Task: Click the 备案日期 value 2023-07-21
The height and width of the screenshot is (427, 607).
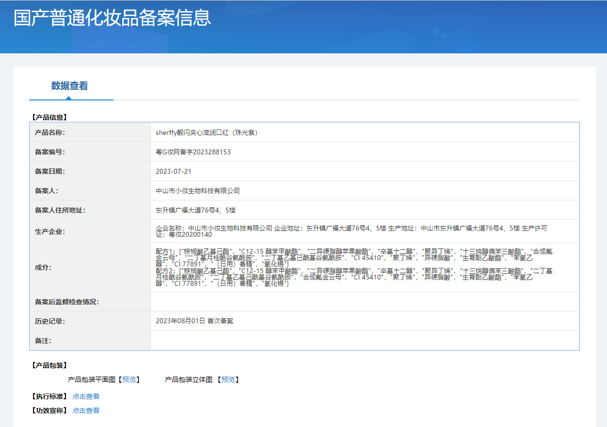Action: click(x=173, y=171)
